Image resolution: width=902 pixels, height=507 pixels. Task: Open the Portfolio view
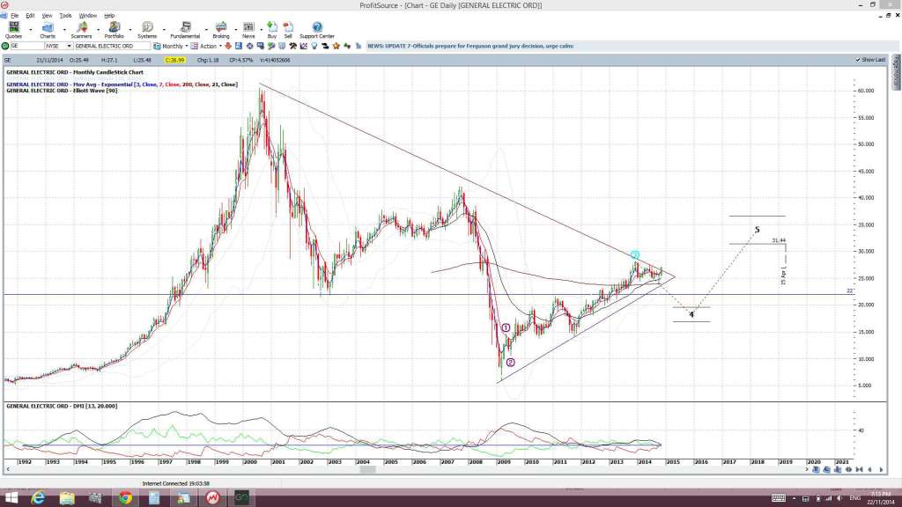114,30
